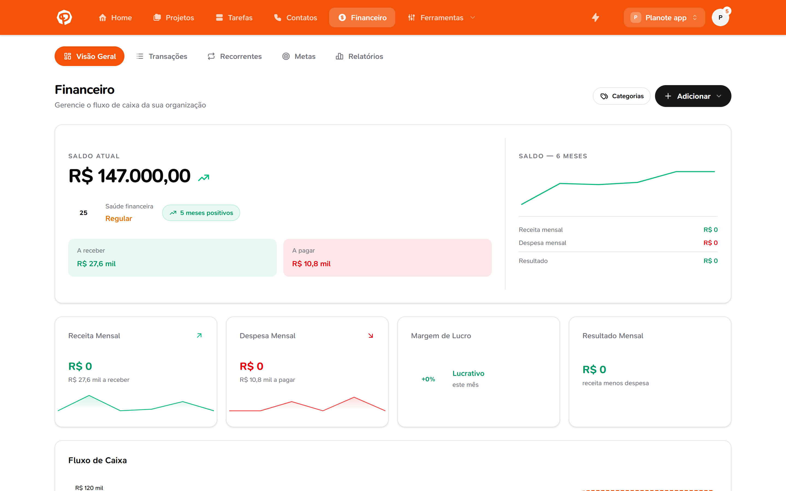Image resolution: width=786 pixels, height=491 pixels.
Task: Click the Fluxo de Caixa heading
Action: click(x=97, y=460)
